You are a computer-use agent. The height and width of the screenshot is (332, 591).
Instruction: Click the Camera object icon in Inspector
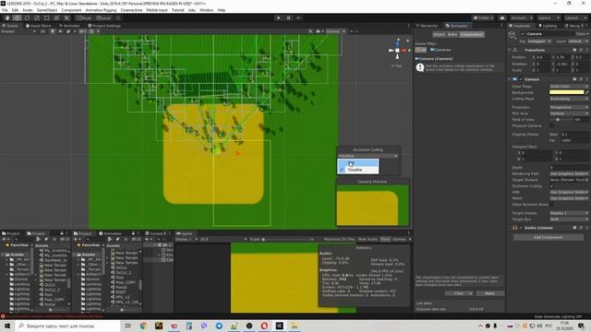pos(512,34)
